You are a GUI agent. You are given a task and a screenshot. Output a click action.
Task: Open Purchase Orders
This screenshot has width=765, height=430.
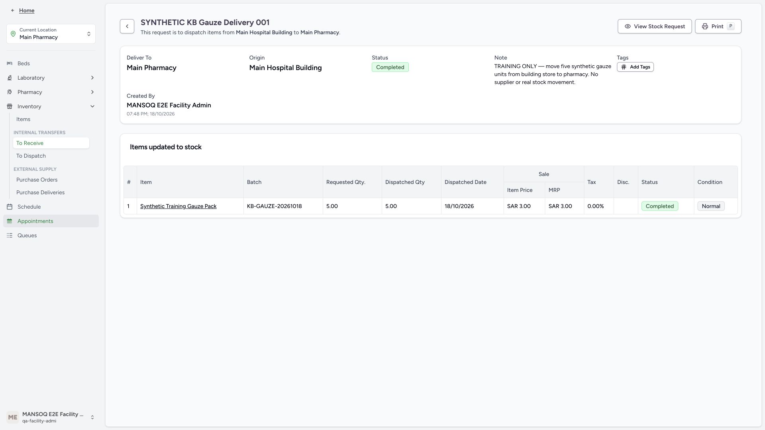tap(51, 180)
